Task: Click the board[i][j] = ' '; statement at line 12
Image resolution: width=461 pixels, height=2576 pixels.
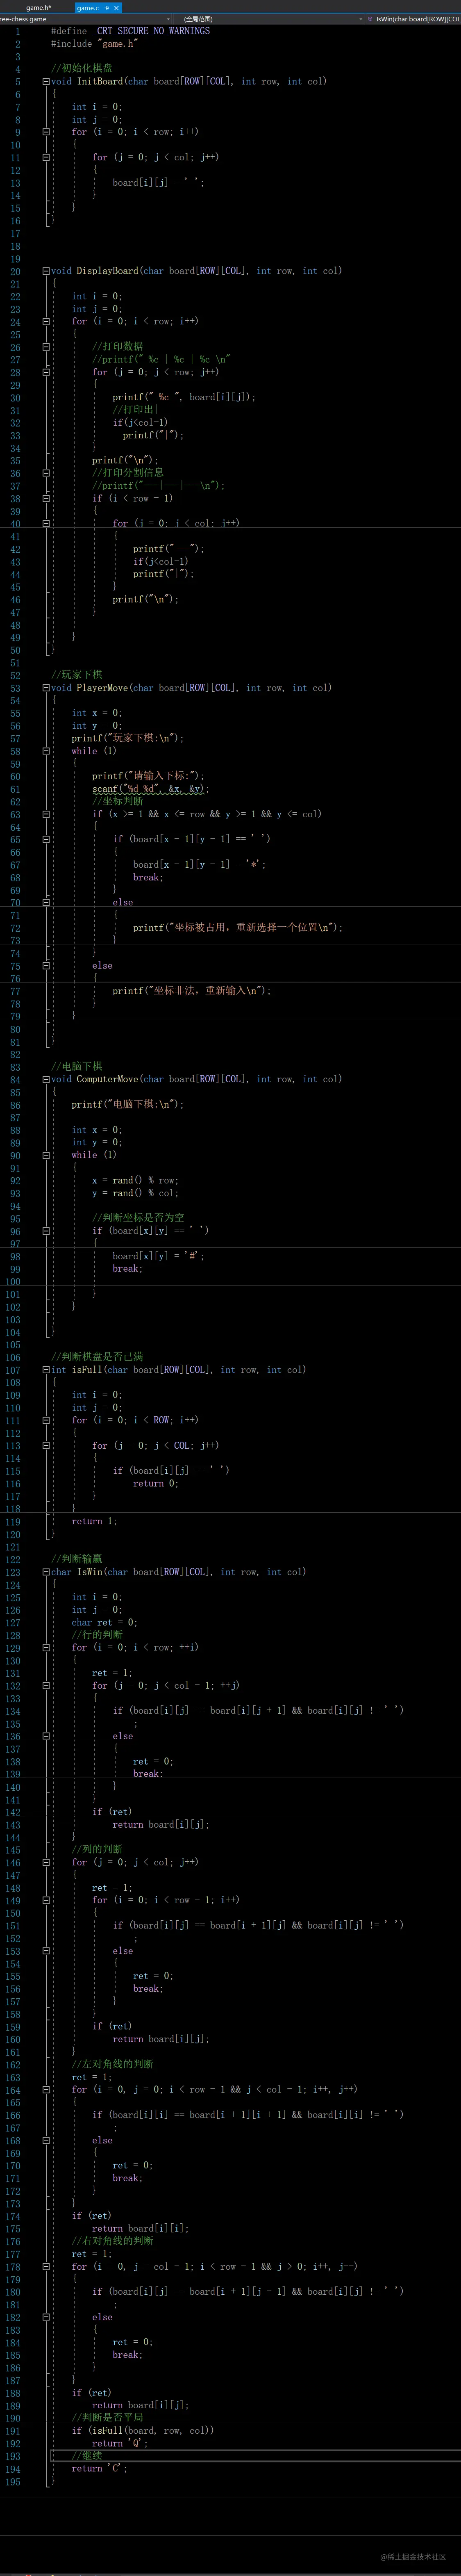Action: click(159, 182)
